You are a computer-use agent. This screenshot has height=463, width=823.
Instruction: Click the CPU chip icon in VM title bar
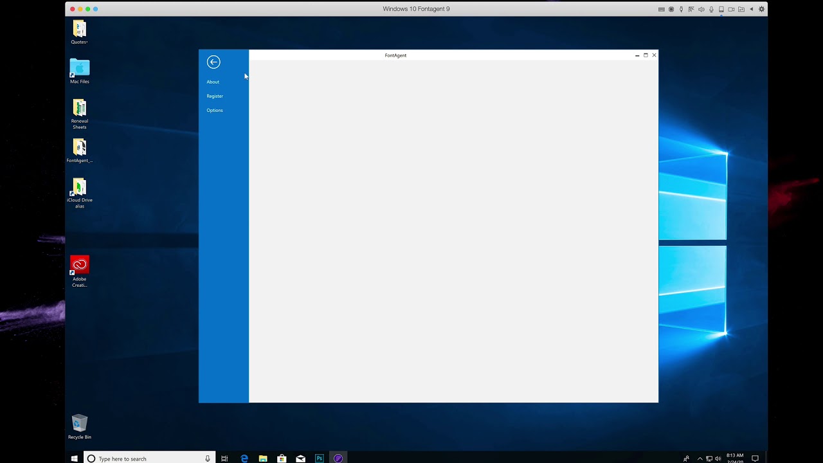pyautogui.click(x=671, y=9)
